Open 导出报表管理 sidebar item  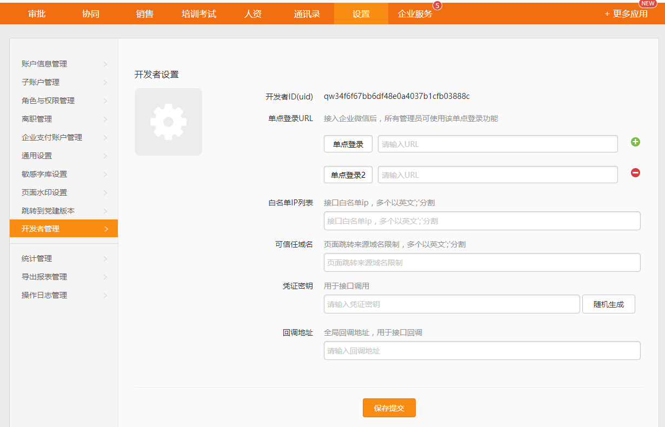pos(44,277)
